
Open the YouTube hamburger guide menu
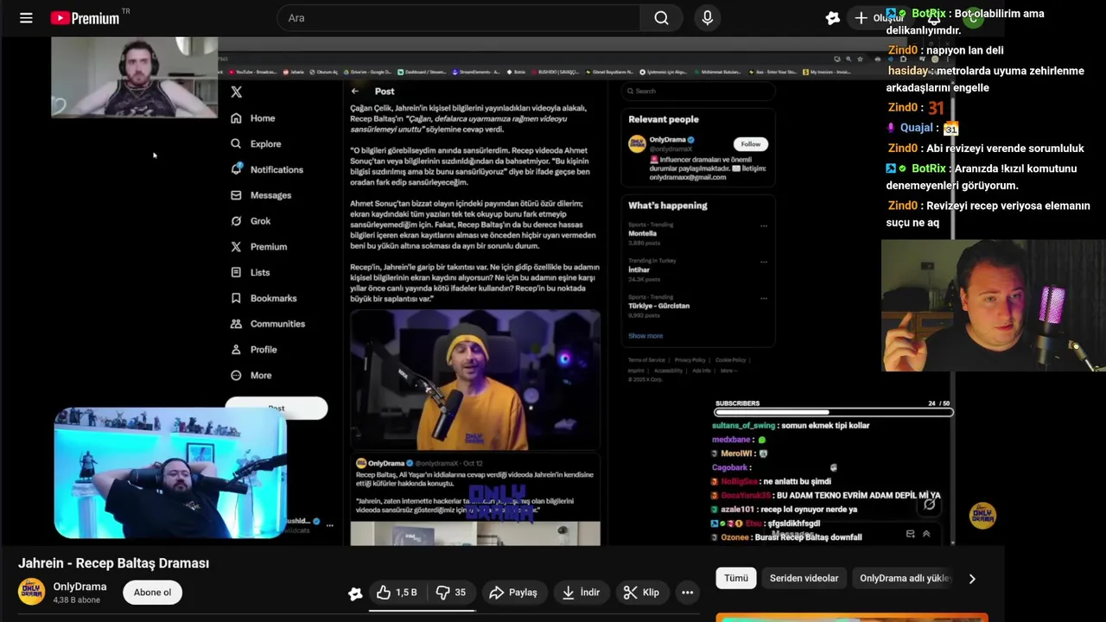26,18
